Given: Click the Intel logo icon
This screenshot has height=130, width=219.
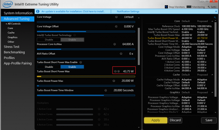Looking at the screenshot, I should (8, 4).
